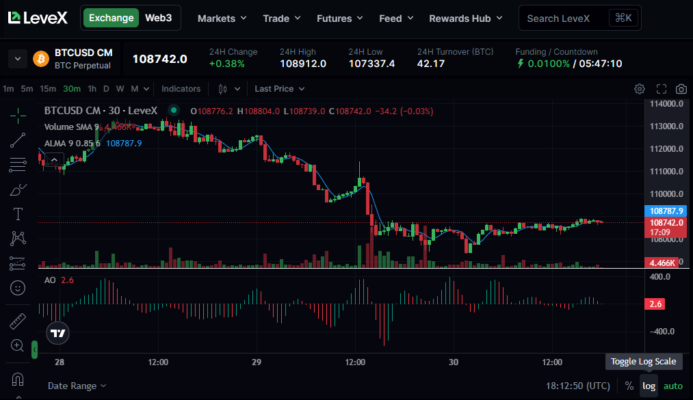Image resolution: width=693 pixels, height=400 pixels.
Task: Take a chart snapshot with camera icon
Action: (x=681, y=89)
